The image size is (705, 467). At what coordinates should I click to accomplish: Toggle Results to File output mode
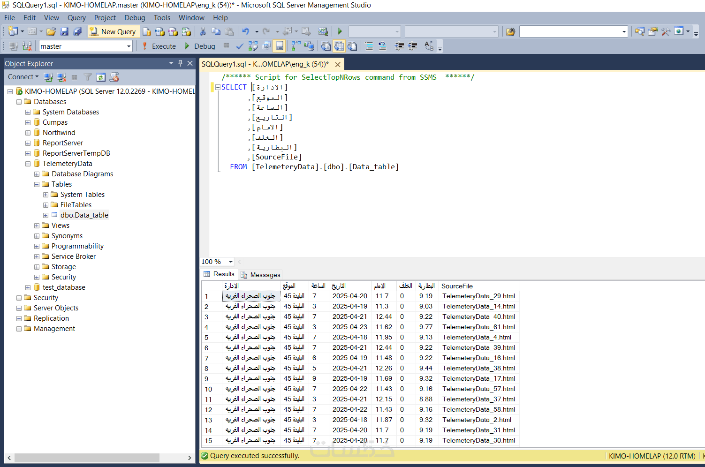point(352,46)
